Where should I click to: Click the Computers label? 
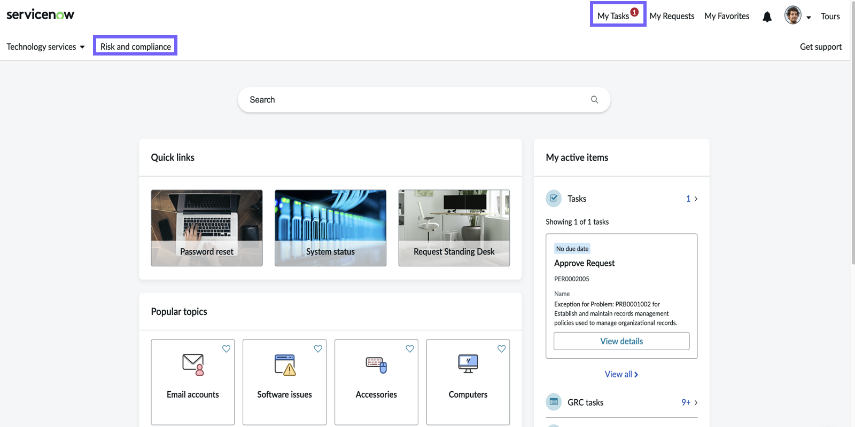point(468,394)
